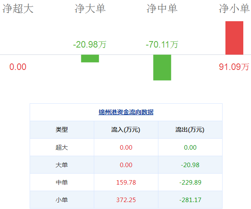
Task: Click the 类型 column header
Action: tap(62, 130)
